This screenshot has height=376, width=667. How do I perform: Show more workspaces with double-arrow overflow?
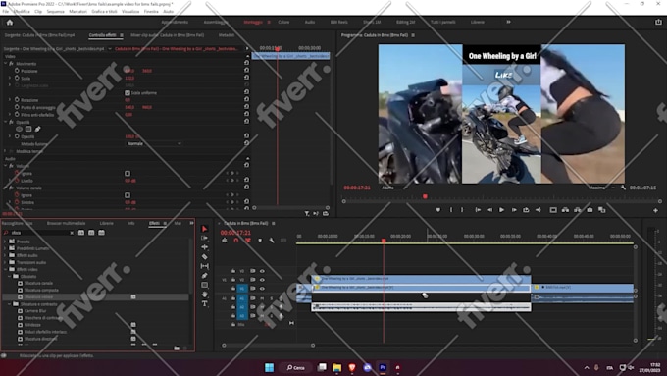[x=508, y=22]
